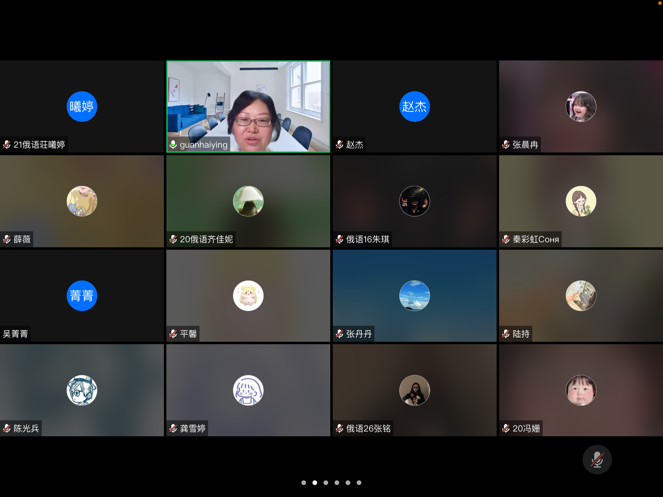
Task: Click muted mic icon beside 薛薇
Action: (7, 239)
